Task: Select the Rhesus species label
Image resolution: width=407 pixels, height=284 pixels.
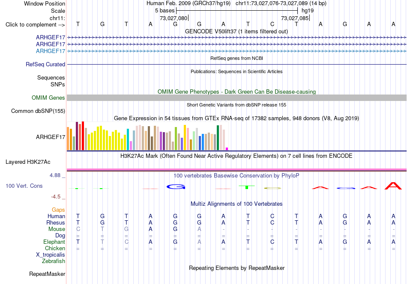Action: point(56,222)
